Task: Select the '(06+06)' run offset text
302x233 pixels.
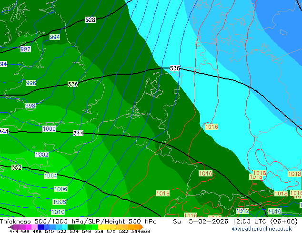Action: 284,222
